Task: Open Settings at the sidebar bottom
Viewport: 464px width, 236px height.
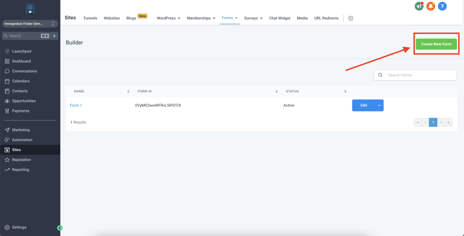Action: (19, 227)
